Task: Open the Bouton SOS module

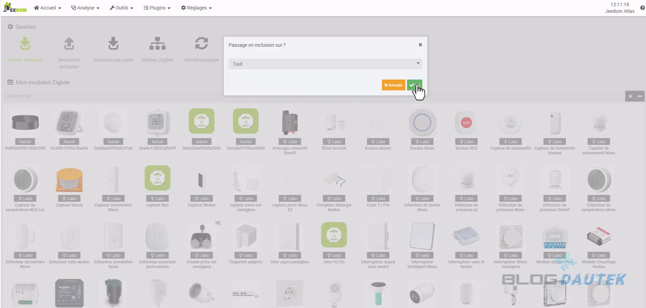Action: [466, 124]
